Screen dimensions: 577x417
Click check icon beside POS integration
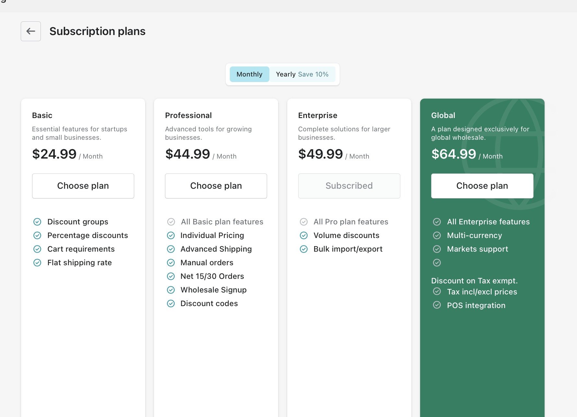pos(437,305)
